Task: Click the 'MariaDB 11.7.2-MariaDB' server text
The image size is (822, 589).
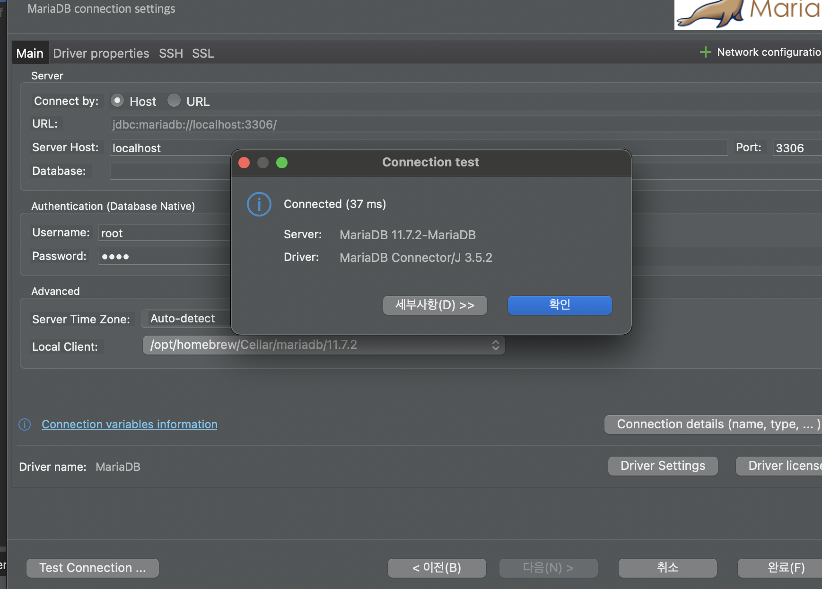Action: (408, 235)
